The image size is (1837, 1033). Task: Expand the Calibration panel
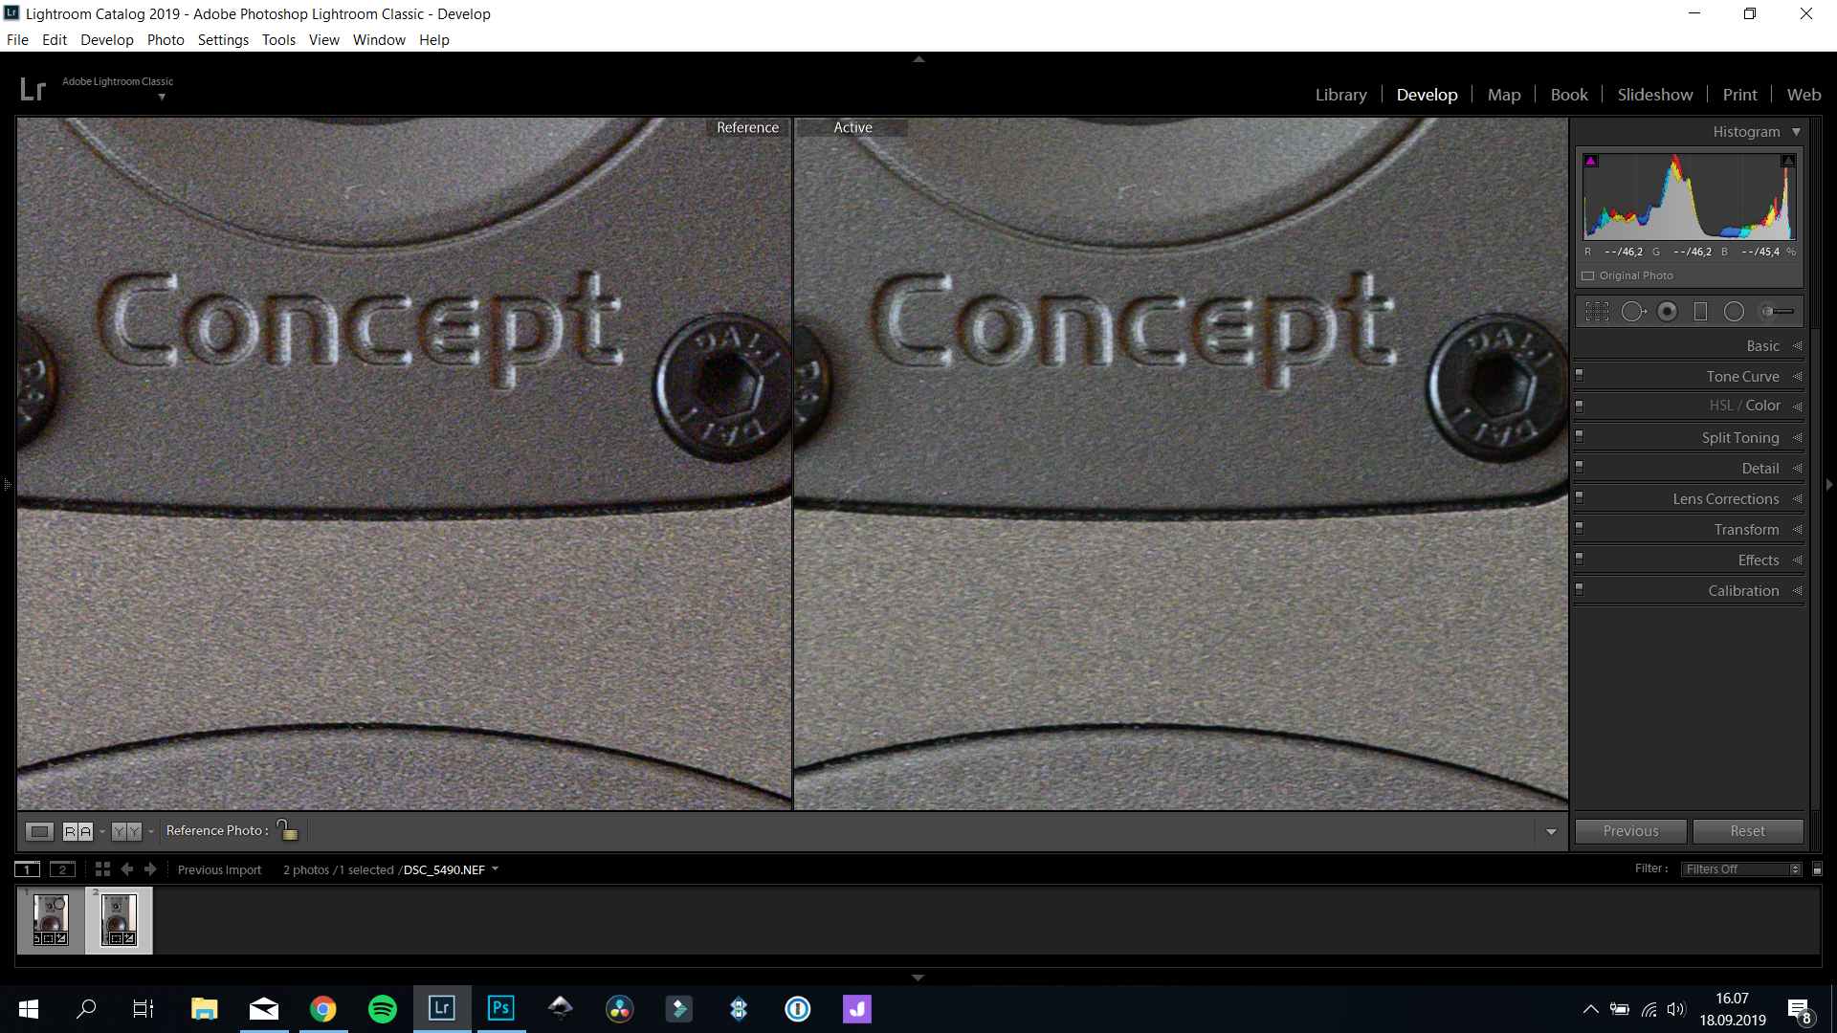1797,591
